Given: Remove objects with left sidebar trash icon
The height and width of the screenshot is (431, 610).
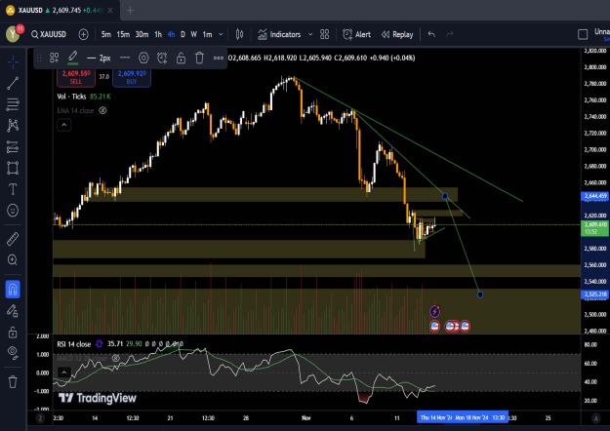Looking at the screenshot, I should (13, 381).
